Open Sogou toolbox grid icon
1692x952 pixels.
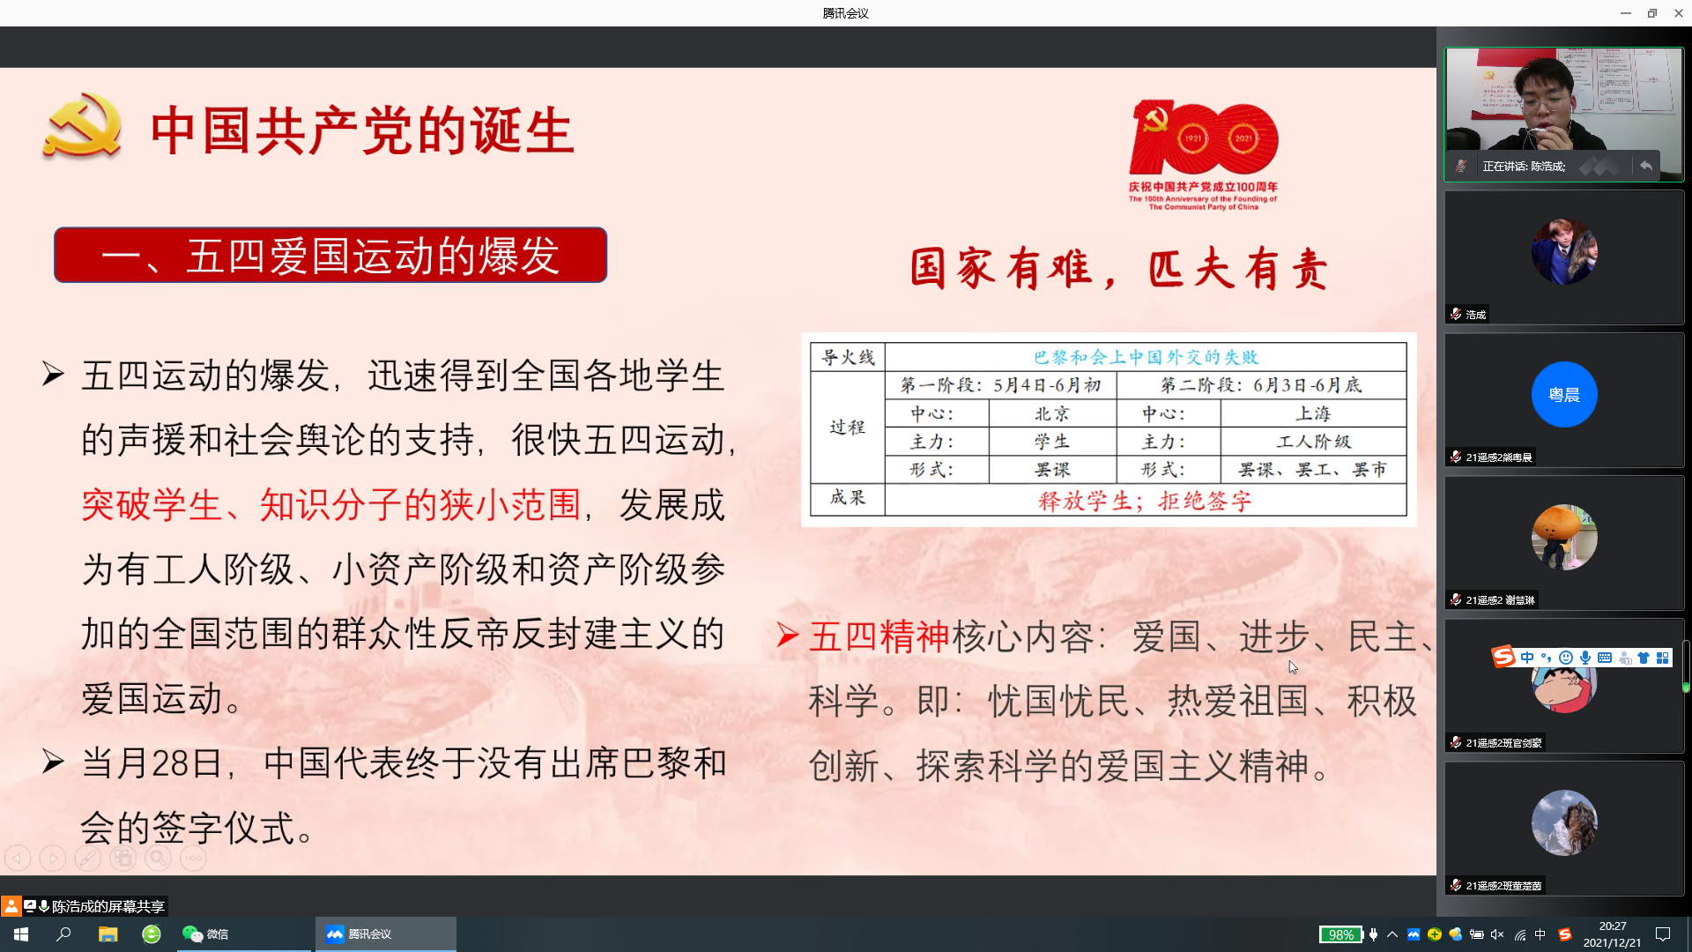[x=1663, y=658]
